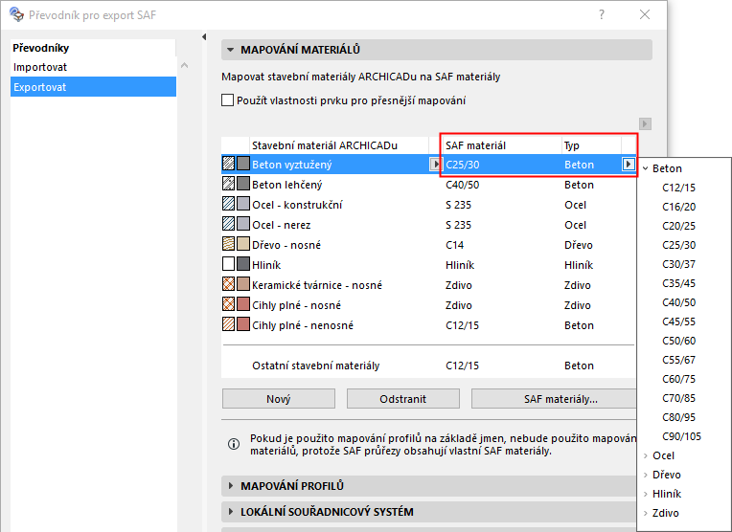The height and width of the screenshot is (532, 732).
Task: Open the SAF materiály... dialog button
Action: [x=554, y=399]
